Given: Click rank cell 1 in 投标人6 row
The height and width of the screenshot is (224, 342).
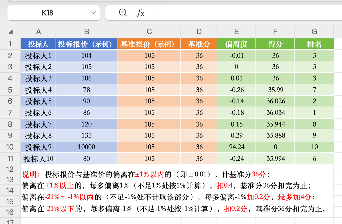Looking at the screenshot, I should [314, 113].
